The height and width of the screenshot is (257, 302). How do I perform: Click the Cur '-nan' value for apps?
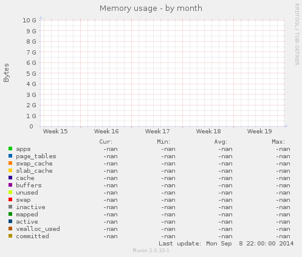111,149
